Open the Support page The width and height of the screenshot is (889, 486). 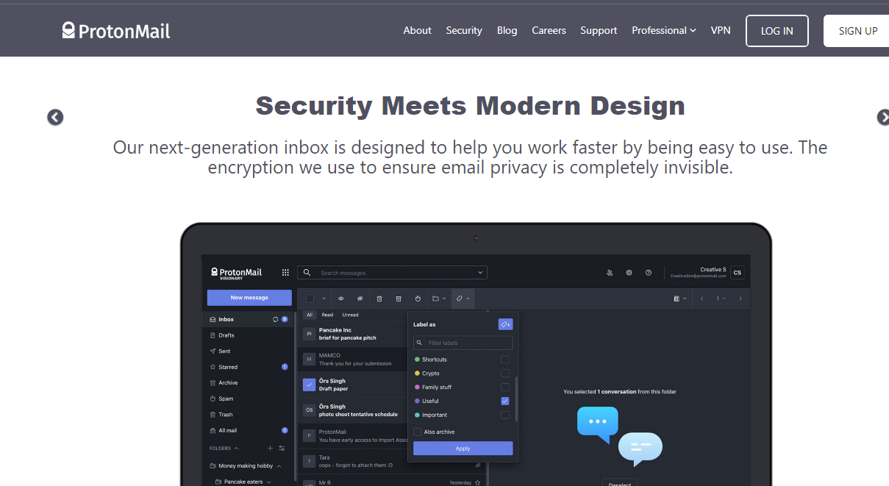599,30
